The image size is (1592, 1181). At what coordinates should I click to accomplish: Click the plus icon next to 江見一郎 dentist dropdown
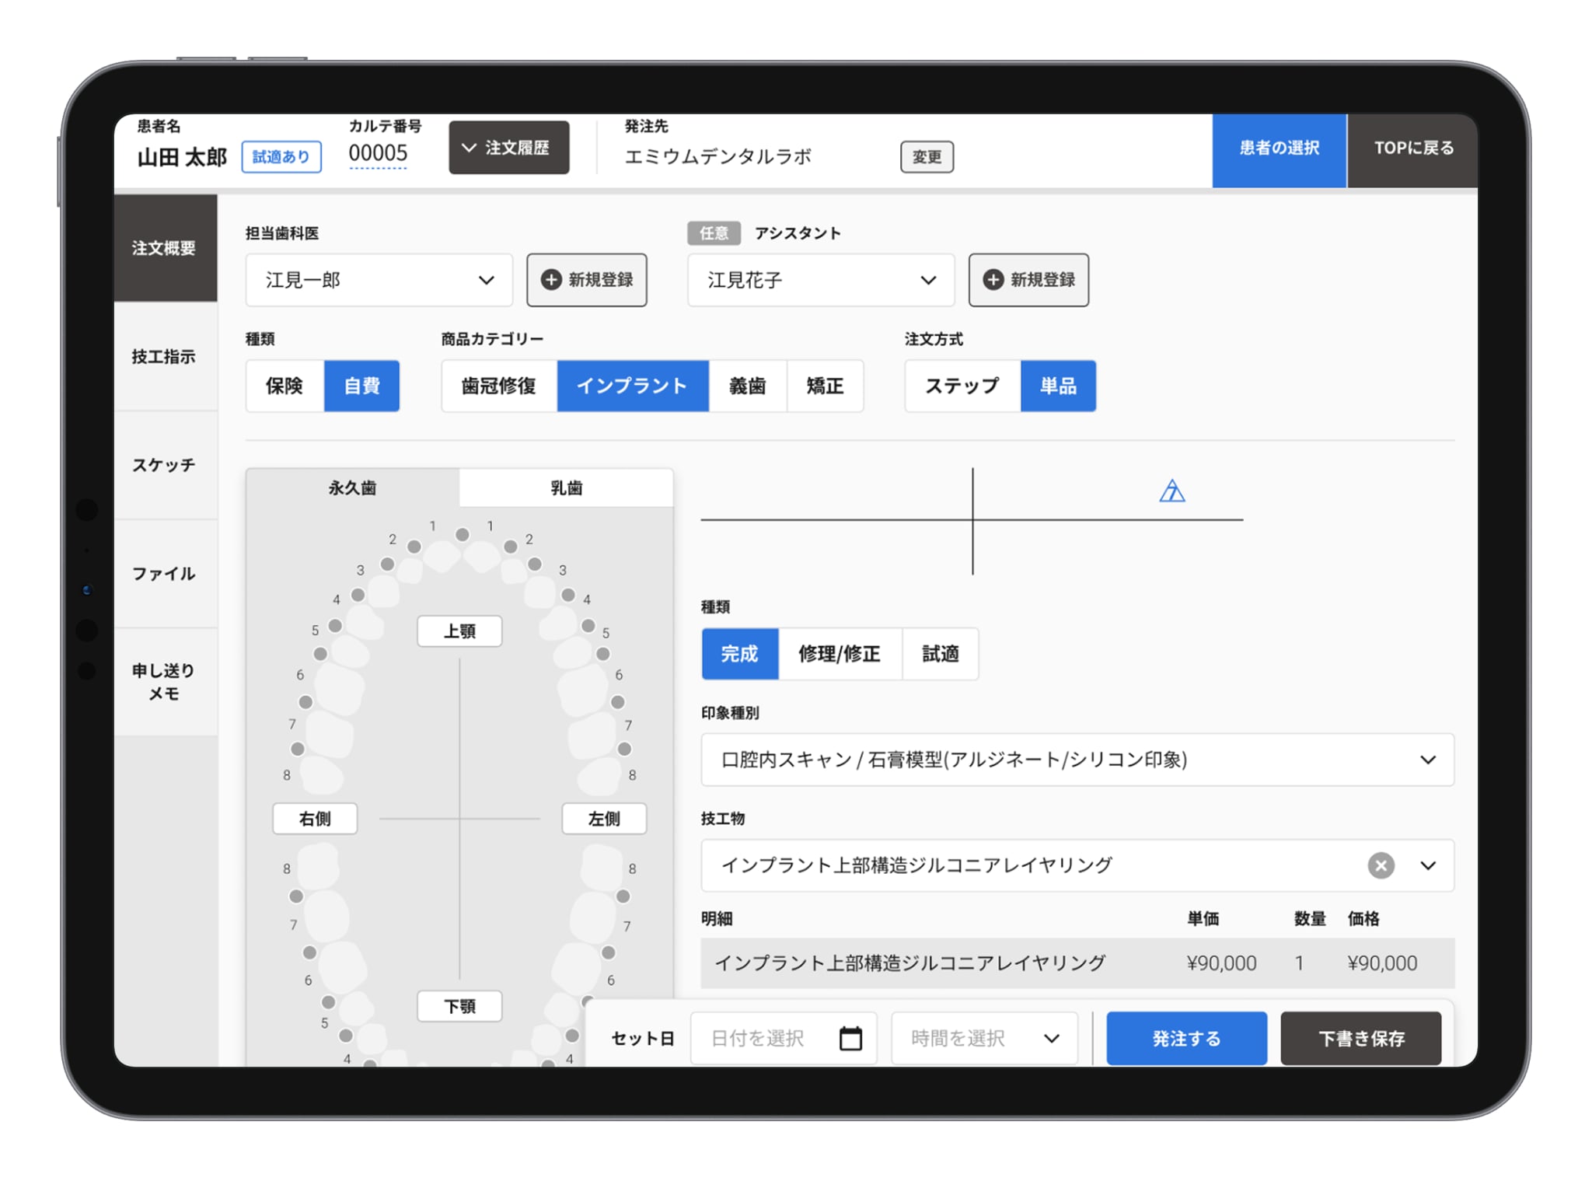[551, 280]
